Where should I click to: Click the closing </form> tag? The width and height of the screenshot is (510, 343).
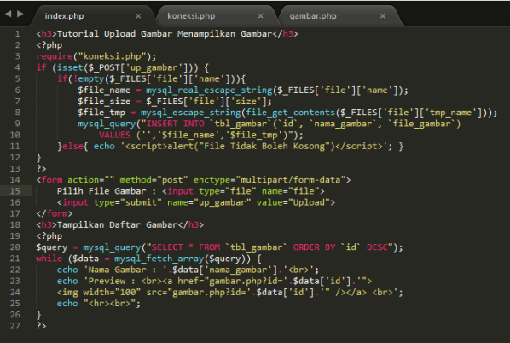[55, 213]
